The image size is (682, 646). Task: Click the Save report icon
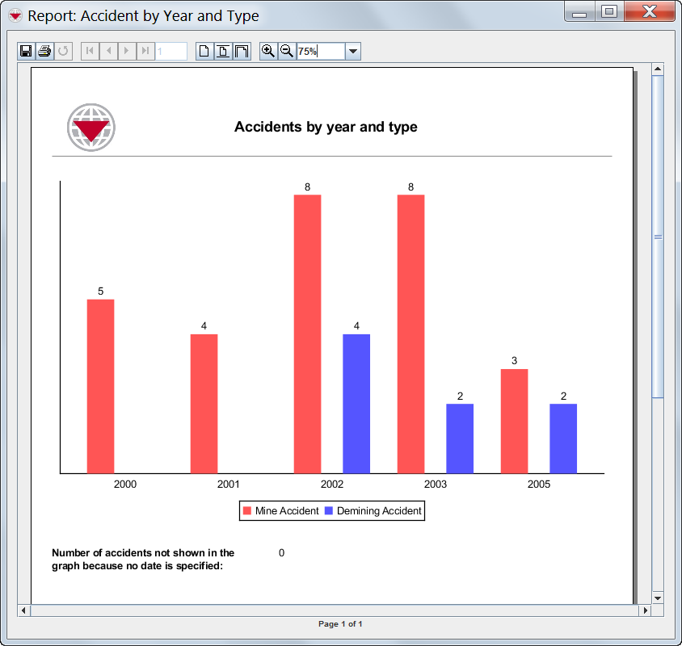[x=26, y=52]
